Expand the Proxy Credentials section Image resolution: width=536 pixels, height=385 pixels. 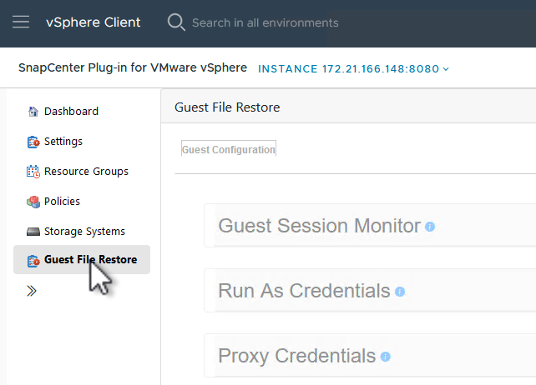297,356
